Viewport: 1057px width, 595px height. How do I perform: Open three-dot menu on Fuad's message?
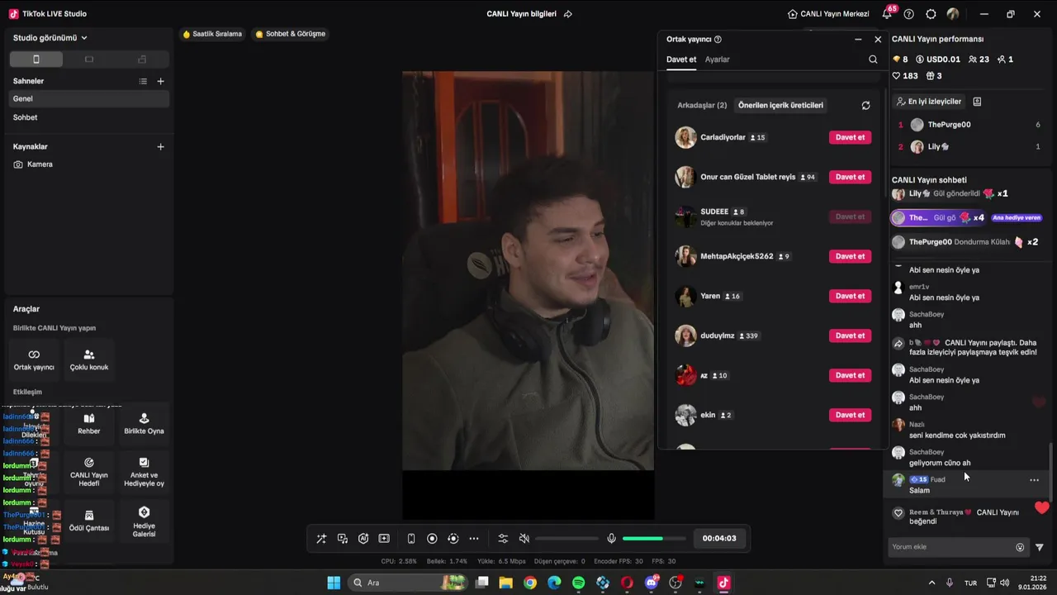click(1034, 480)
